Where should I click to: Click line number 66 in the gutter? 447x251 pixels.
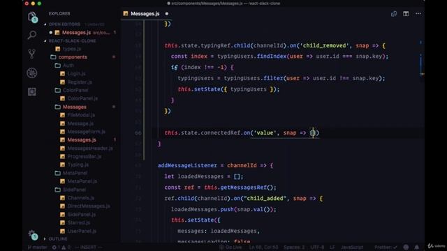(138, 133)
